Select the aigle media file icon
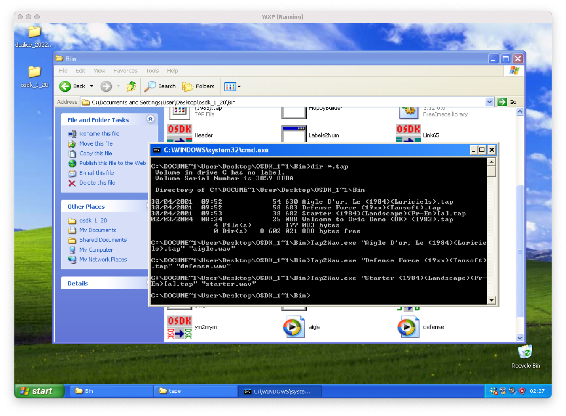The image size is (566, 416). point(294,327)
